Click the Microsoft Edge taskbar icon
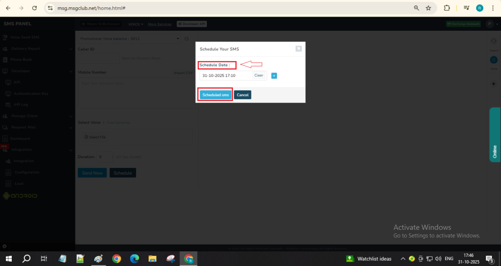Image resolution: width=501 pixels, height=266 pixels. [135, 258]
